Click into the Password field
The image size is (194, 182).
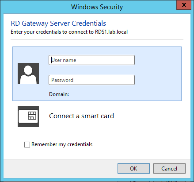tap(91, 80)
